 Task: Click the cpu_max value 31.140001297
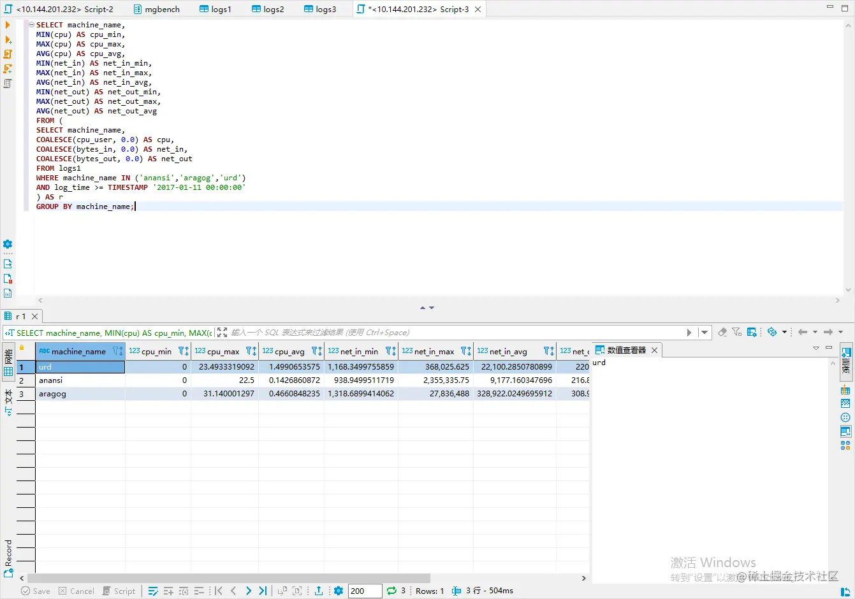point(224,394)
